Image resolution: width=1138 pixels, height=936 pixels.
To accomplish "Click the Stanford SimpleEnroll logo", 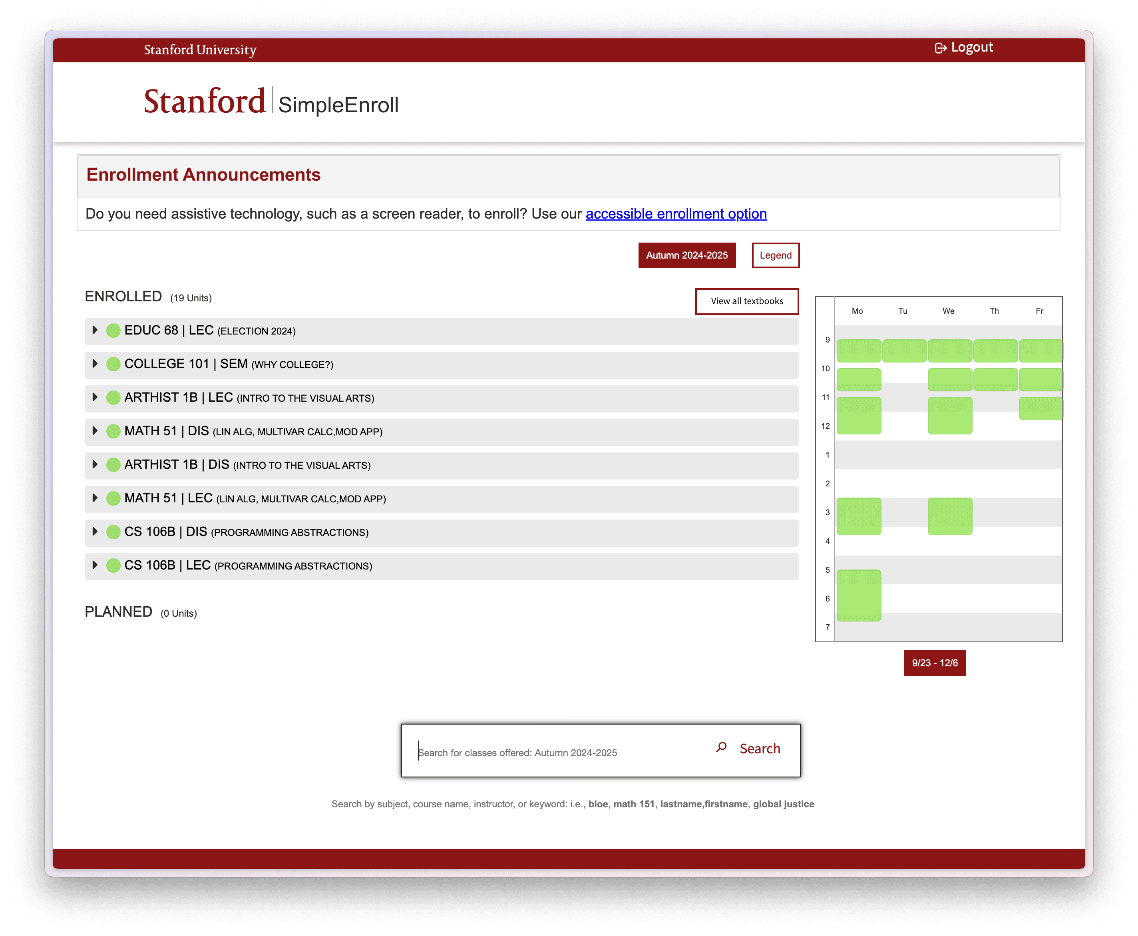I will (x=271, y=102).
